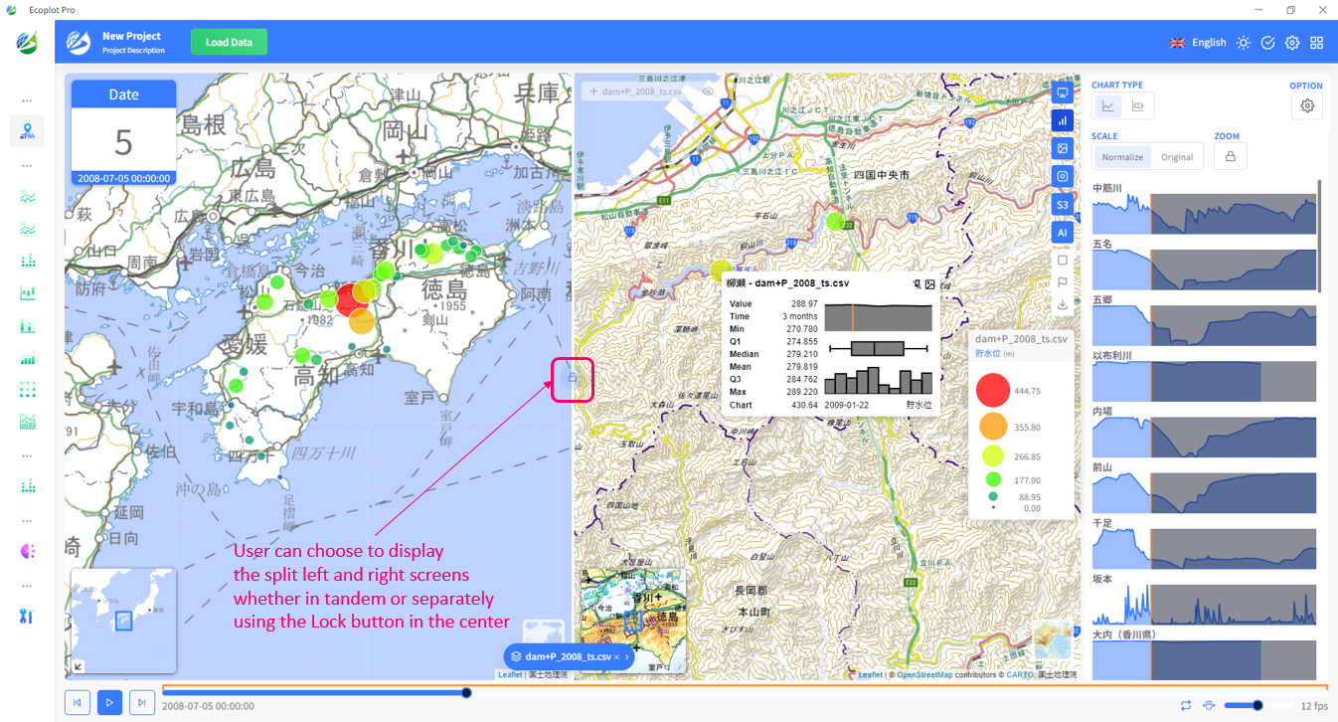
Task: Select the square selection tool on map toolbar
Action: pyautogui.click(x=1063, y=260)
